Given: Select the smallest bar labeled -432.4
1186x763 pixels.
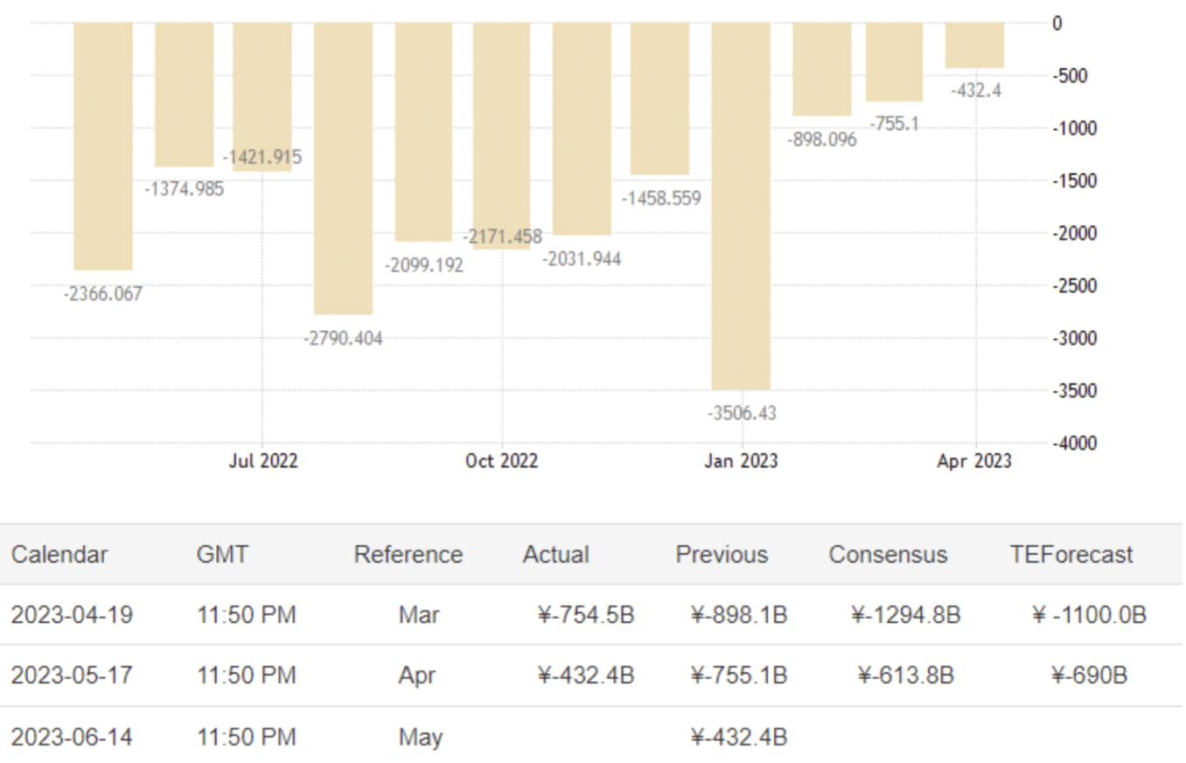Looking at the screenshot, I should [974, 45].
